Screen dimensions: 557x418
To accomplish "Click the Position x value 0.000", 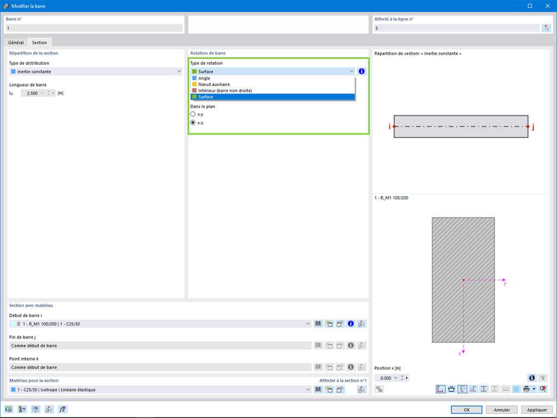I will 386,378.
